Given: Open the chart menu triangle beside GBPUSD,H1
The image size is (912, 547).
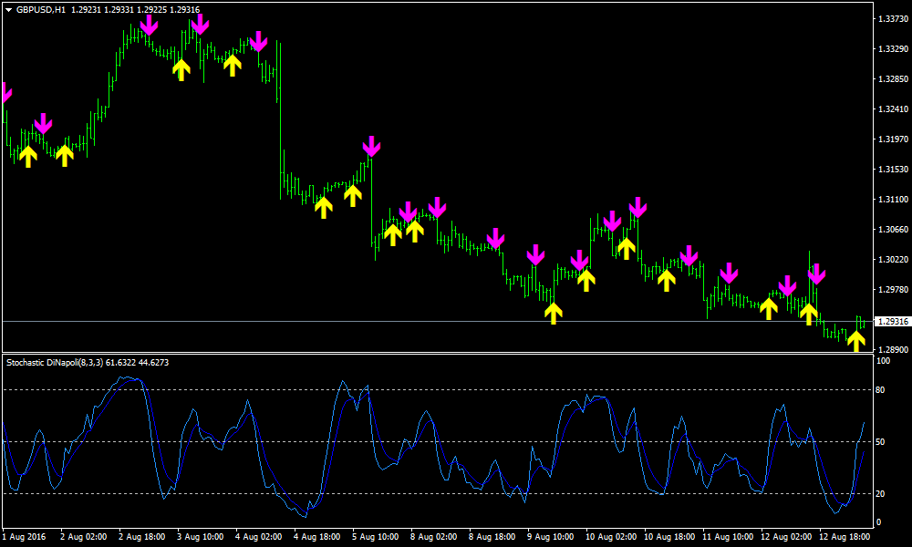Looking at the screenshot, I should (x=8, y=9).
